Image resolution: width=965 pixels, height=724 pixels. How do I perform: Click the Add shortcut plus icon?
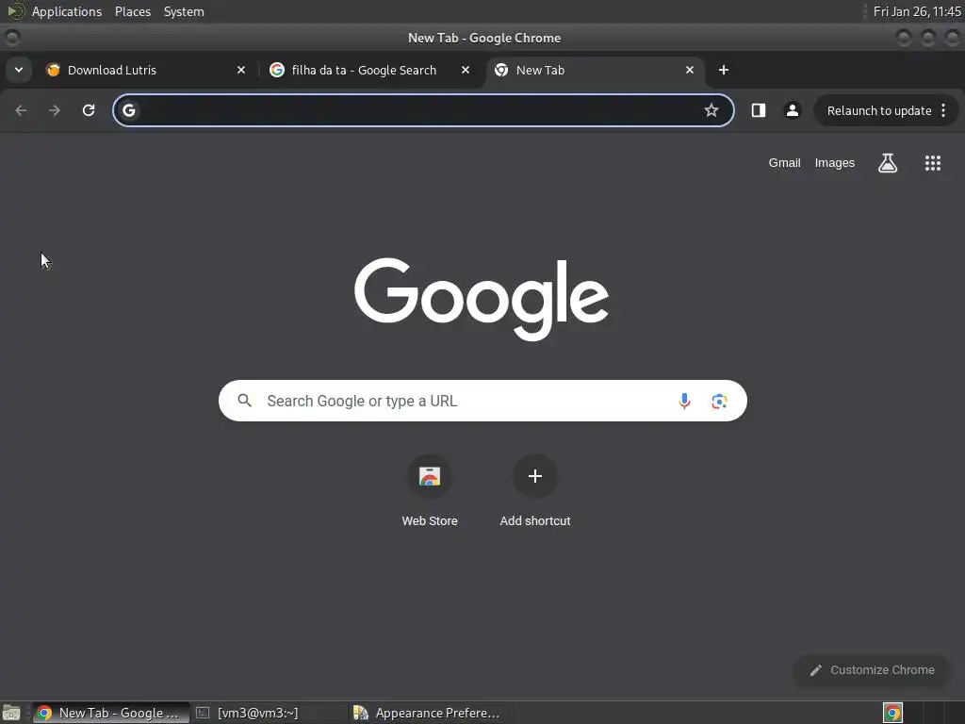[535, 476]
